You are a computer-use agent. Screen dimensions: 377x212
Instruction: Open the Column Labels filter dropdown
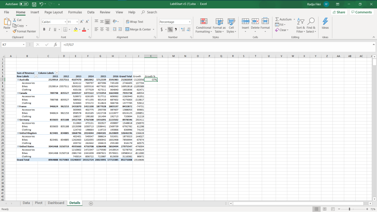coord(57,73)
